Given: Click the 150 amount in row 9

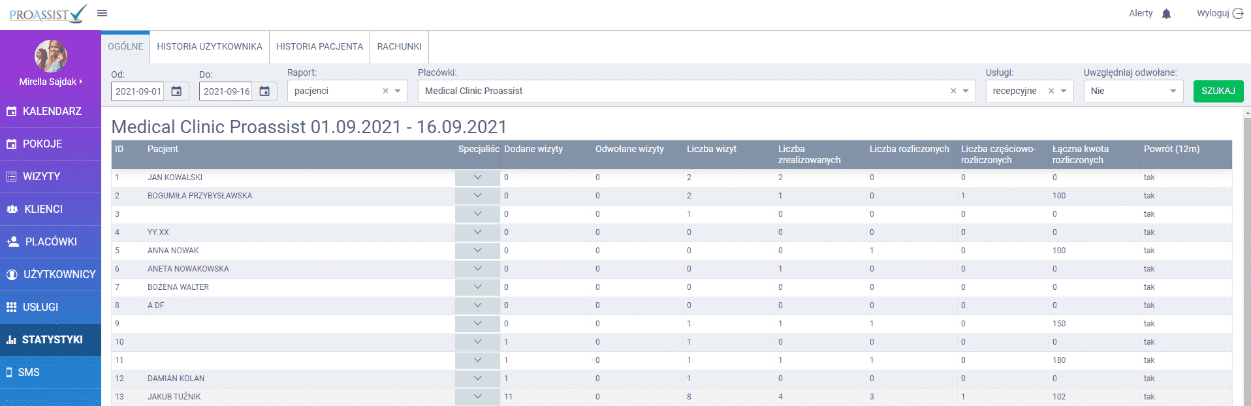Looking at the screenshot, I should pyautogui.click(x=1059, y=324).
